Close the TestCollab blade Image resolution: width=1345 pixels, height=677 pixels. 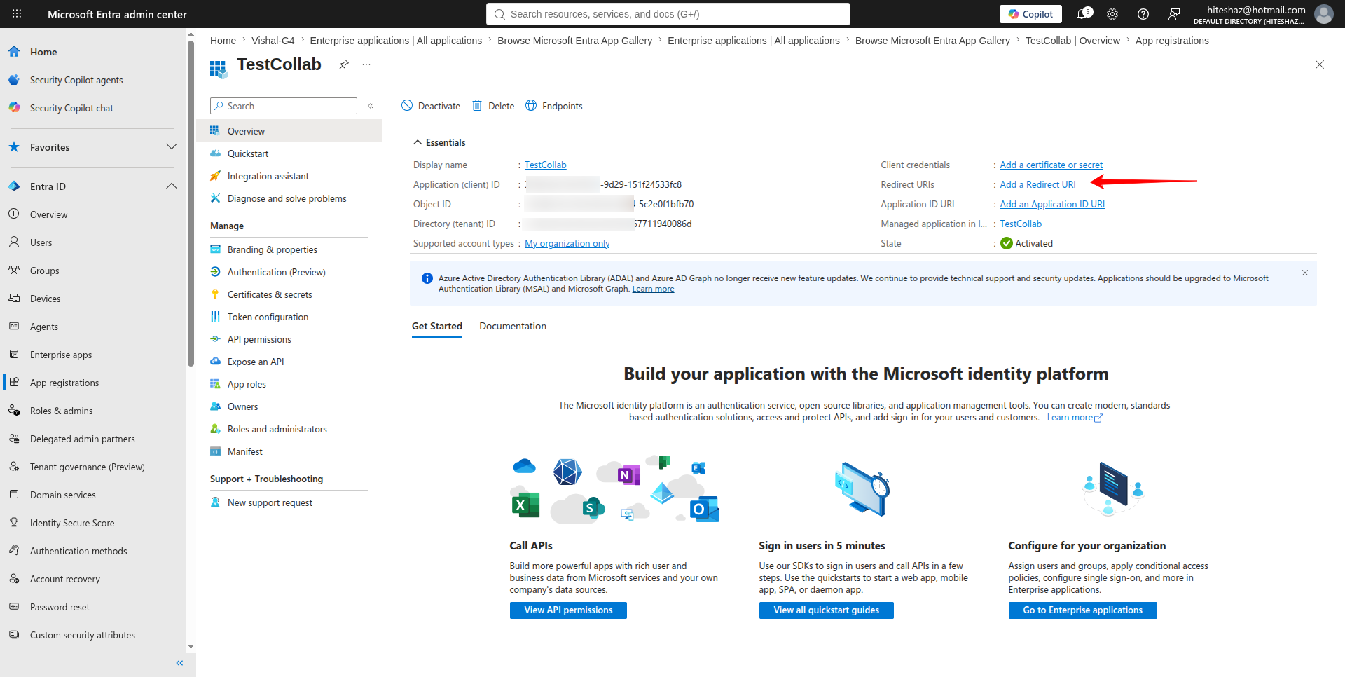[1320, 64]
